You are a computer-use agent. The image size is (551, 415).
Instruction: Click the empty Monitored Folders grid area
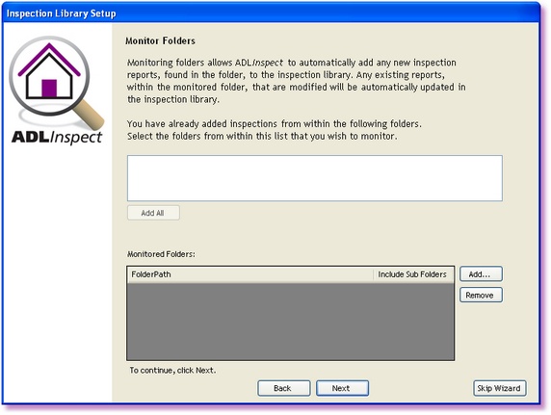pyautogui.click(x=290, y=322)
